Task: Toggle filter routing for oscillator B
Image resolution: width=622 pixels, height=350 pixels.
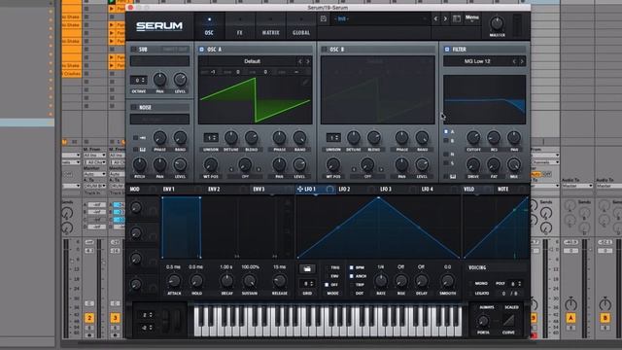Action: tap(446, 140)
